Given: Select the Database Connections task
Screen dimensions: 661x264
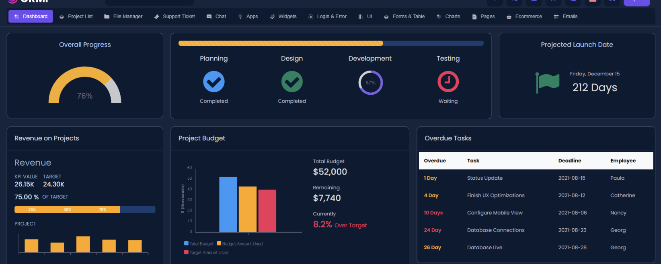Looking at the screenshot, I should click(496, 230).
